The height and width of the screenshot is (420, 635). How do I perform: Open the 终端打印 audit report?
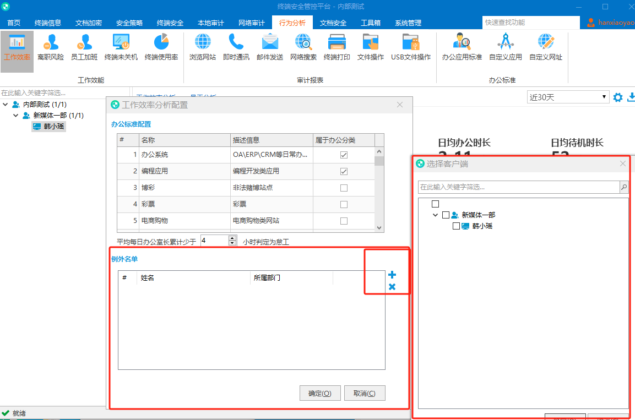pos(337,47)
